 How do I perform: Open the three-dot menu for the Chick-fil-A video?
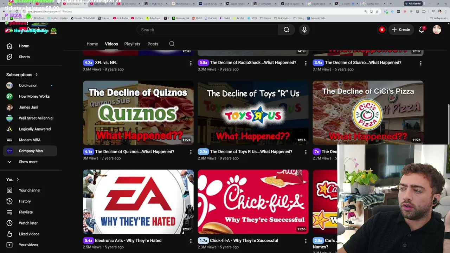306,241
